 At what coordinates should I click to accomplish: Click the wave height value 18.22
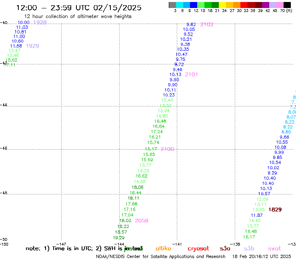tap(123, 226)
